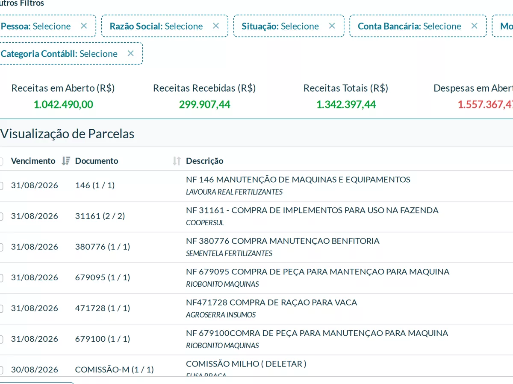
Task: Click the Receitas em Aberto value 1.042.490,00
Action: click(x=63, y=104)
